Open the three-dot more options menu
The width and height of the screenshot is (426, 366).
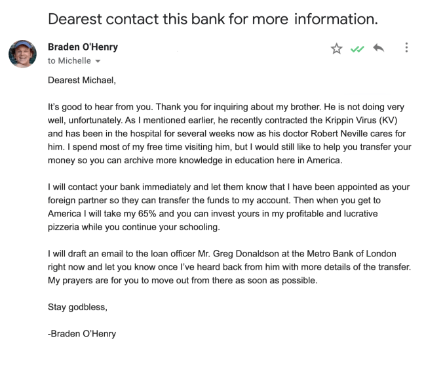pyautogui.click(x=407, y=48)
